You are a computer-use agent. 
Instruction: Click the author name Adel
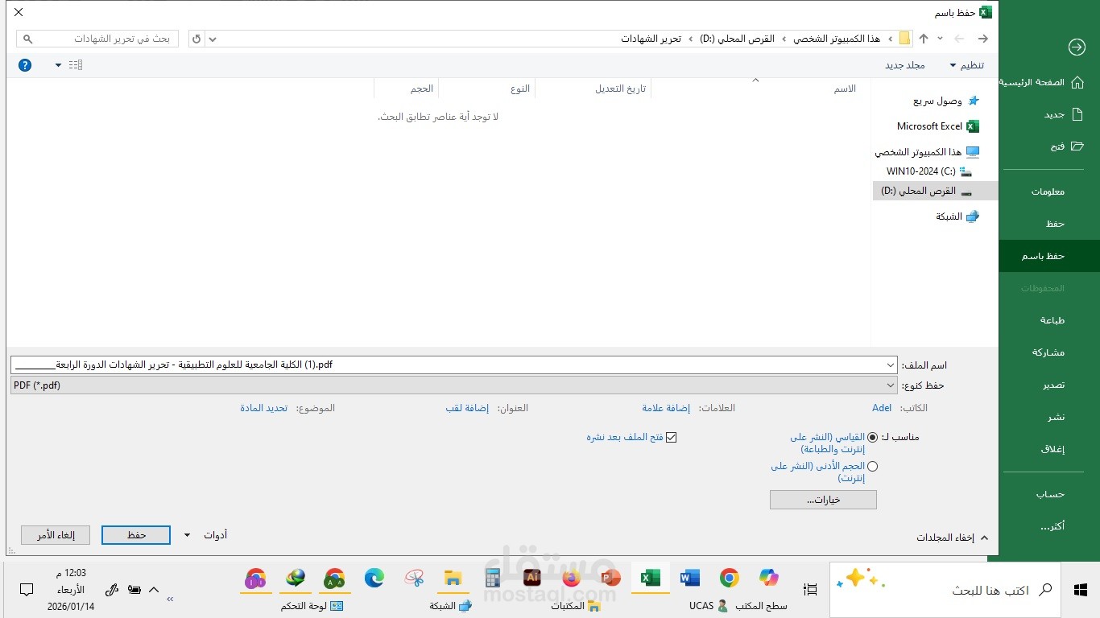point(882,408)
